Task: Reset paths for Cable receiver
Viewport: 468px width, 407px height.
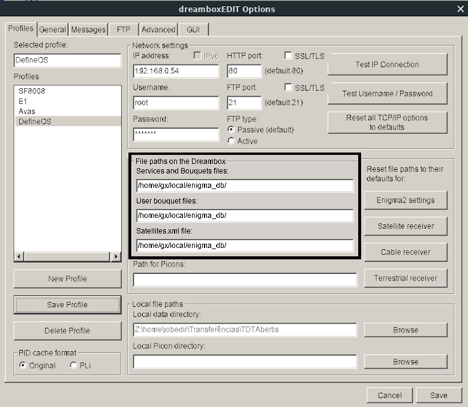Action: (x=406, y=252)
